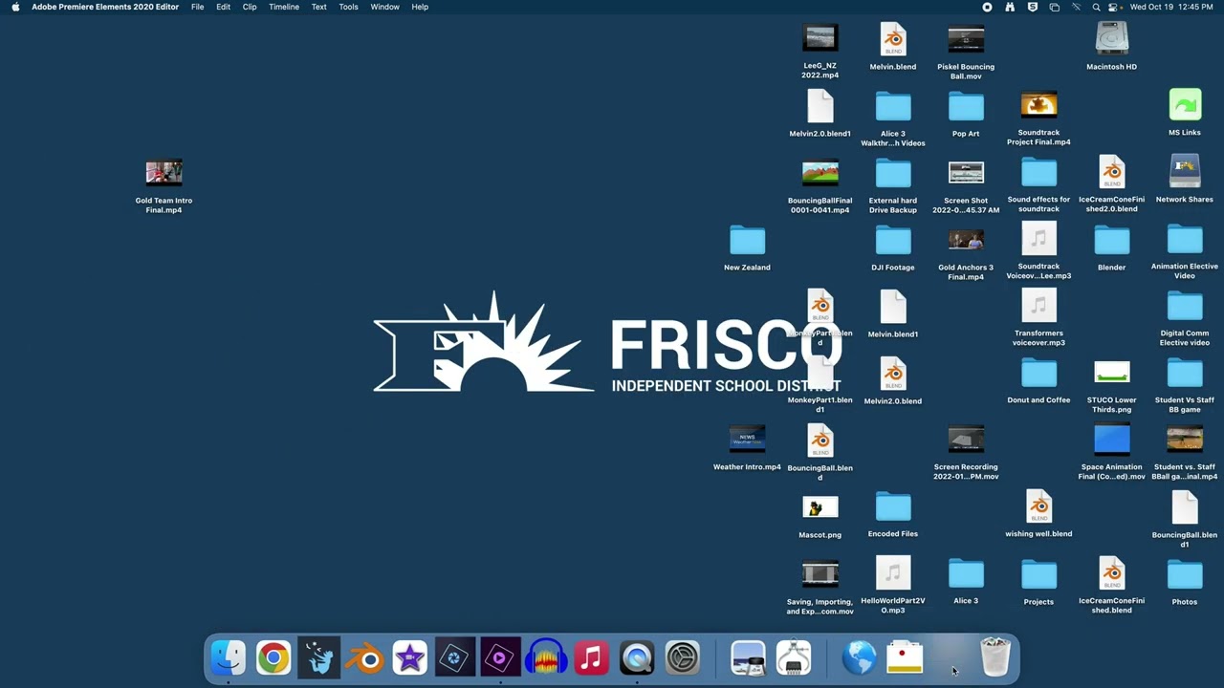Click the S shield icon in the menu bar

pyautogui.click(x=1032, y=7)
